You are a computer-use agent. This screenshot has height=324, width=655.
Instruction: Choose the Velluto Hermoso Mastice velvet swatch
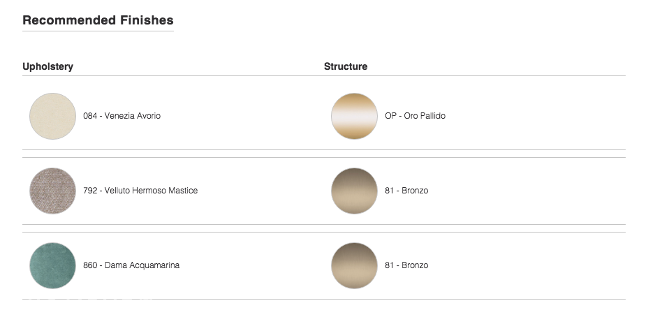pyautogui.click(x=52, y=191)
